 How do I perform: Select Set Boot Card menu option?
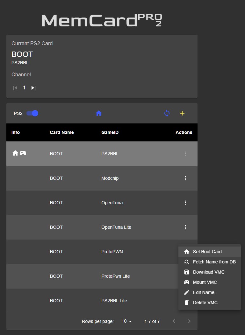207,252
